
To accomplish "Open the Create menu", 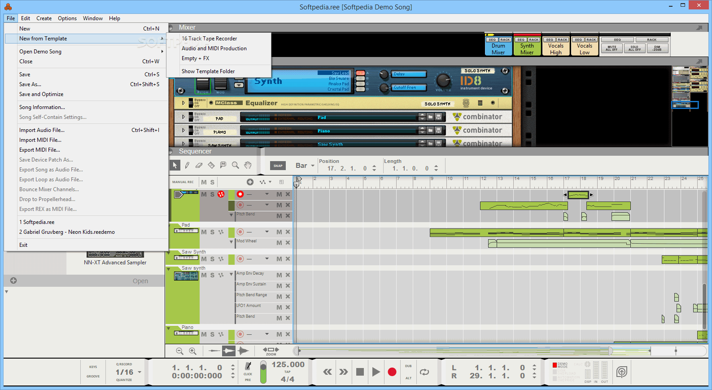I will 44,18.
